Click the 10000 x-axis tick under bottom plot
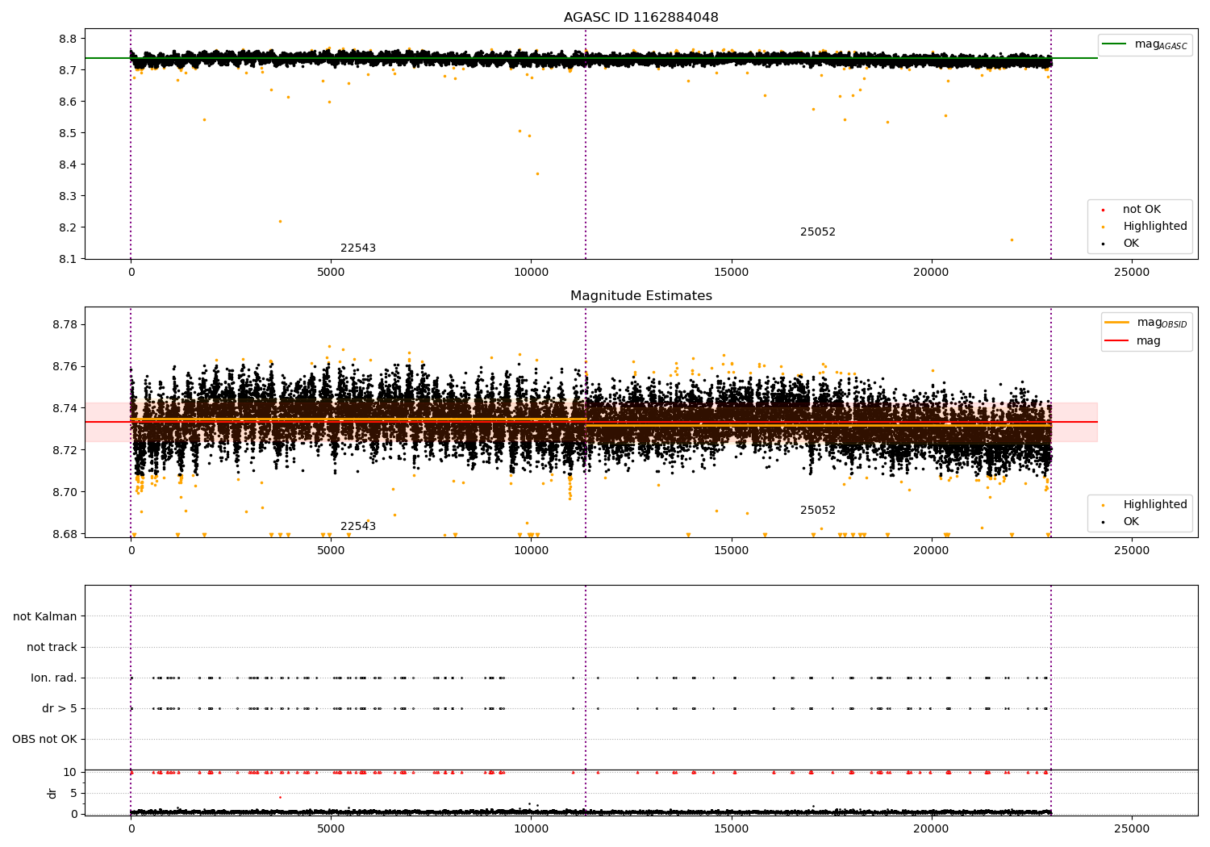1210x847 pixels. 531,829
